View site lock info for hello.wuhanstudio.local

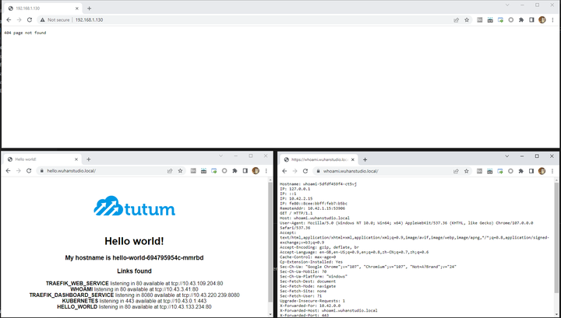coord(42,171)
